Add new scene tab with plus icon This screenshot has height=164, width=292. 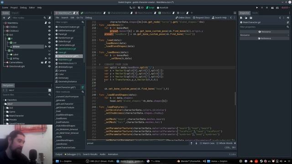click(x=192, y=13)
